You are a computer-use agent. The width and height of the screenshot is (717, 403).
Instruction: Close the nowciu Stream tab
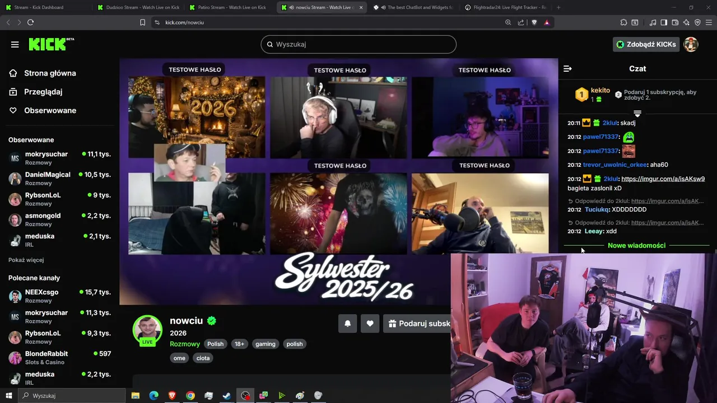coord(361,7)
